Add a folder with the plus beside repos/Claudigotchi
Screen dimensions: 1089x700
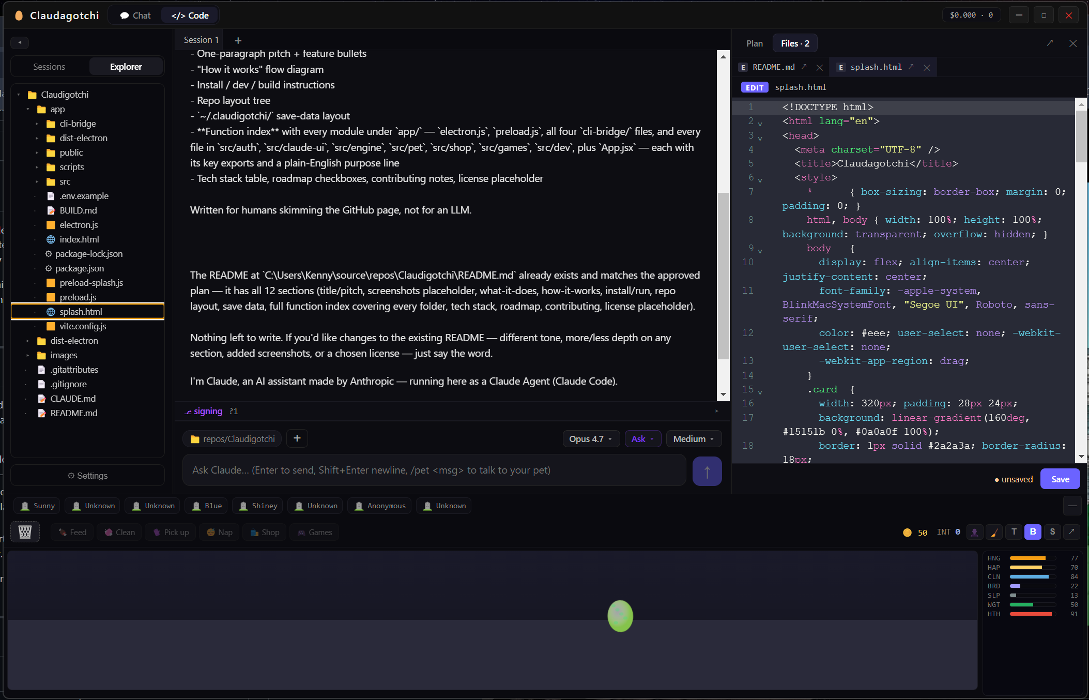(x=297, y=438)
